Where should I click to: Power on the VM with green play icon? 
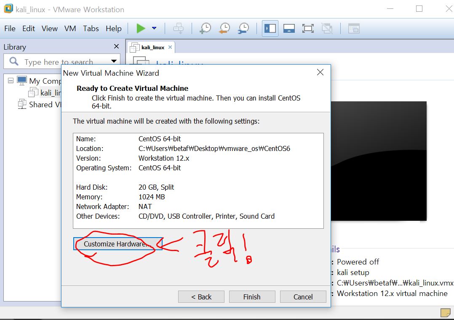tap(141, 28)
